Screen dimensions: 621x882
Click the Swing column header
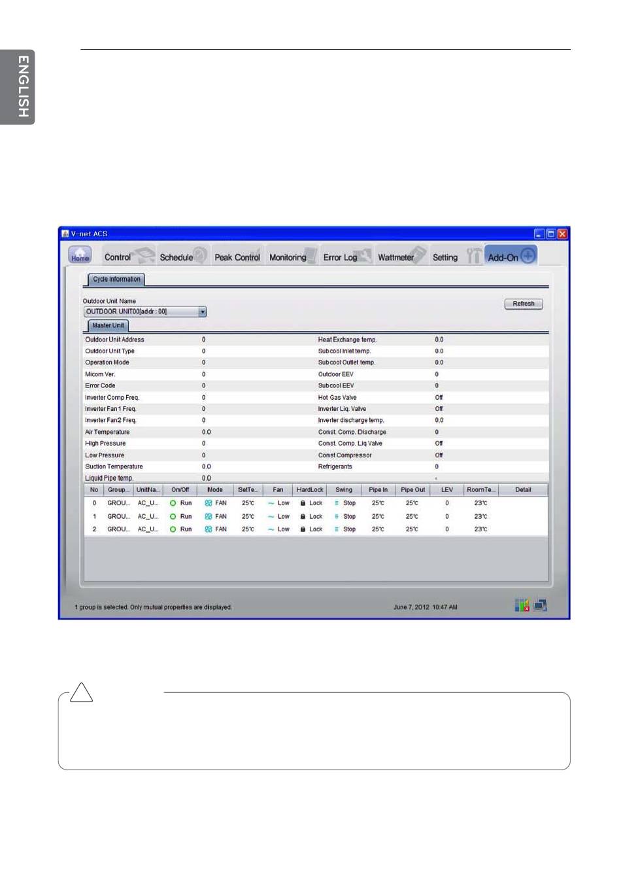pos(344,490)
